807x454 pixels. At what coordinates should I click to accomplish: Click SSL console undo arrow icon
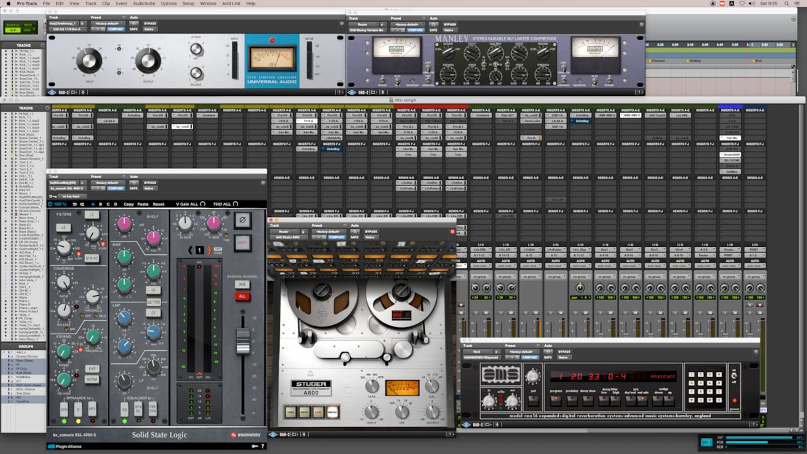point(74,204)
